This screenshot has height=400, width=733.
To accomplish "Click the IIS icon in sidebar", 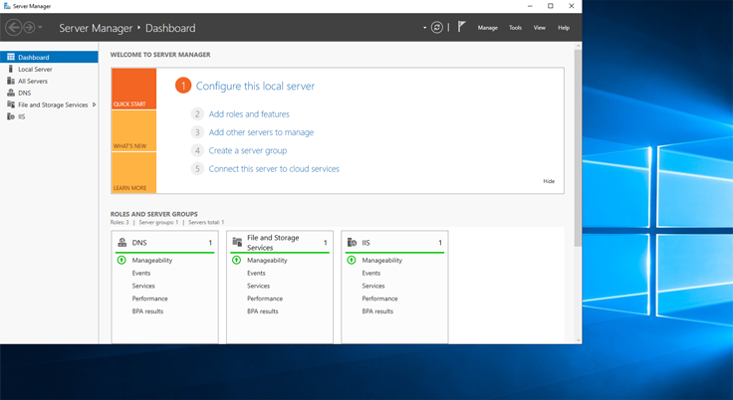I will click(11, 116).
